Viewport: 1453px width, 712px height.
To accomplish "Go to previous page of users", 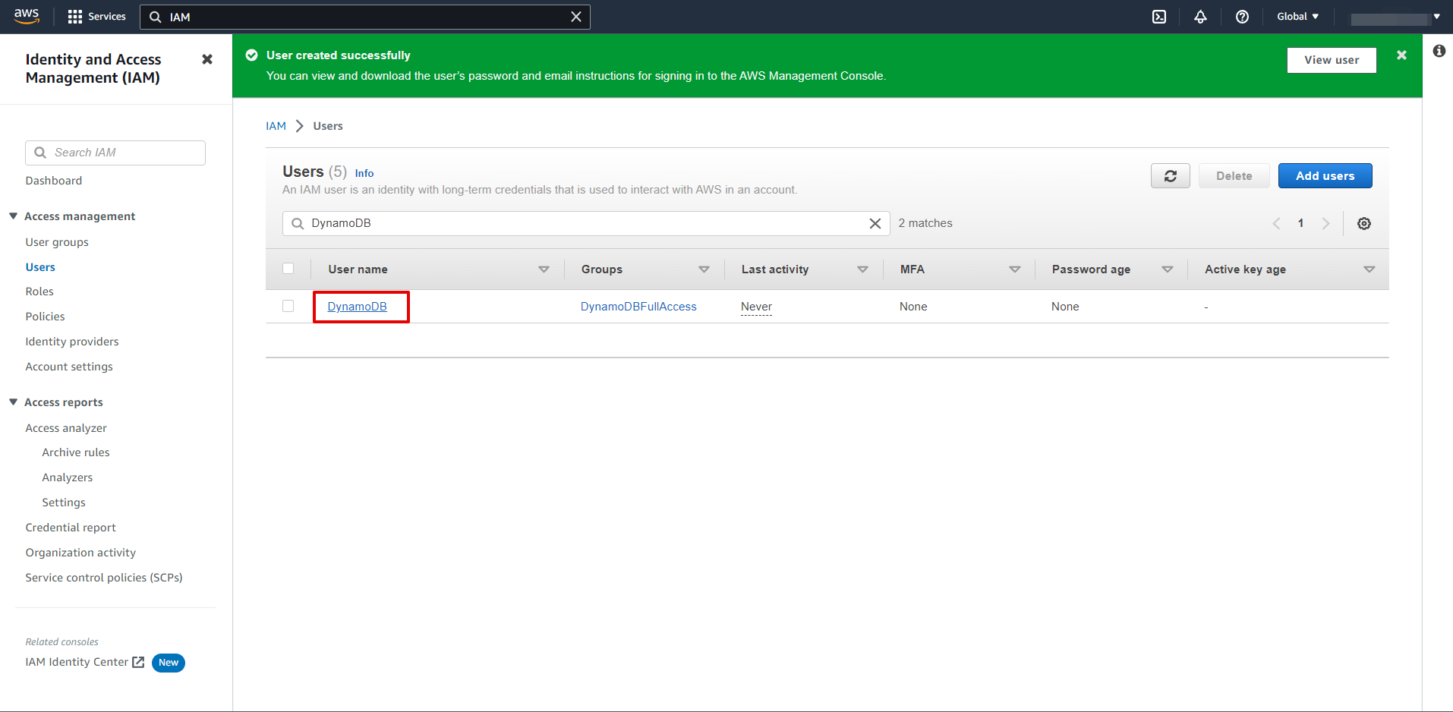I will click(1276, 223).
